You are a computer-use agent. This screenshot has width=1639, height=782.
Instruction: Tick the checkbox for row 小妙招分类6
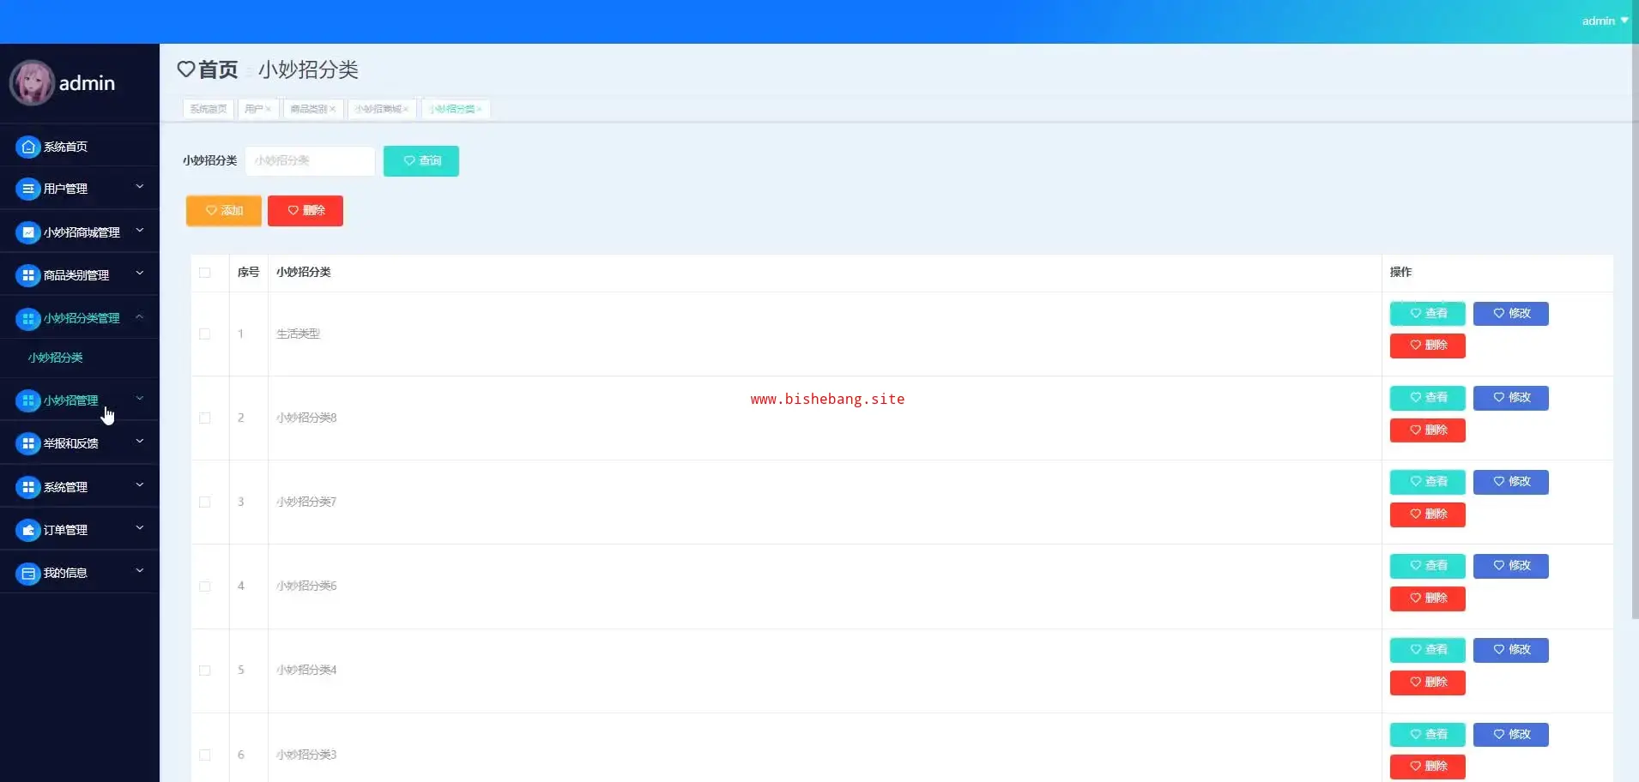205,586
